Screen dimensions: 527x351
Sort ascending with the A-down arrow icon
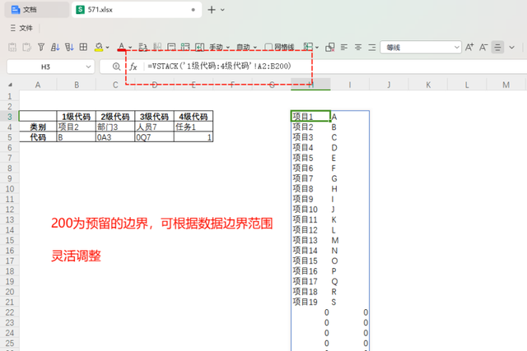(x=55, y=47)
